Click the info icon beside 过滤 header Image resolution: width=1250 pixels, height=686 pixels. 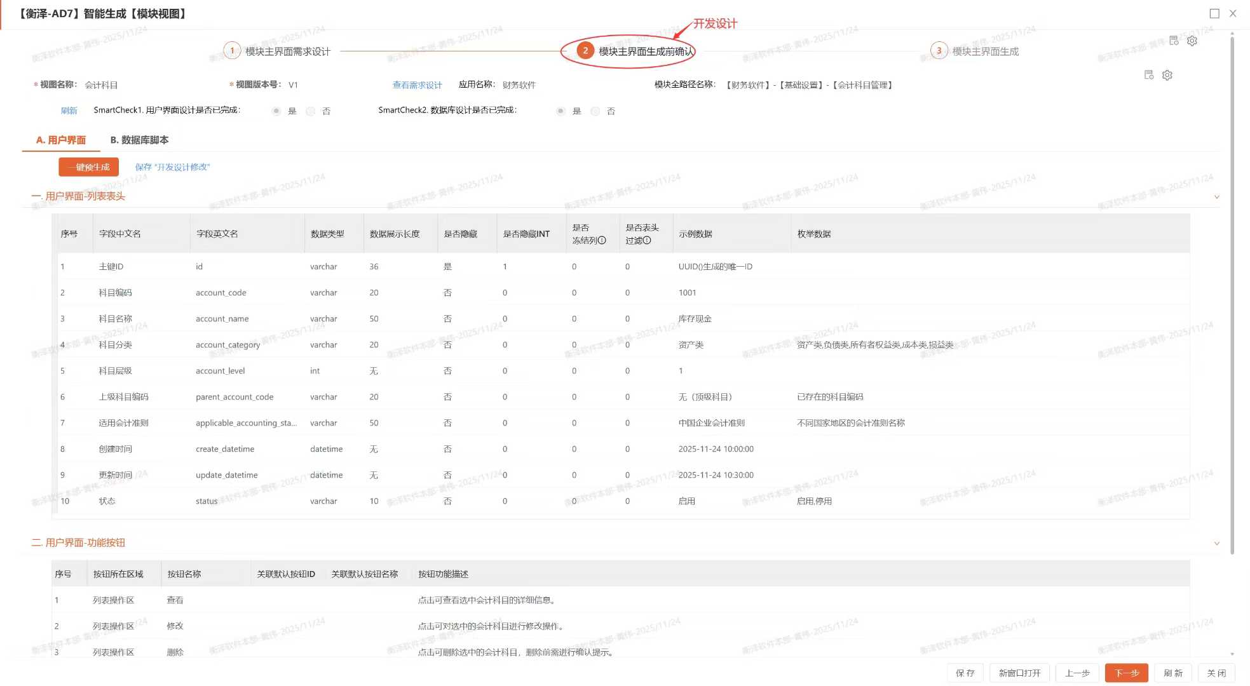(x=647, y=241)
